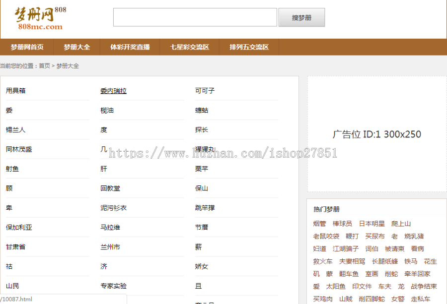
Task: Click 首页 in the breadcrumb trail
Action: pyautogui.click(x=44, y=65)
